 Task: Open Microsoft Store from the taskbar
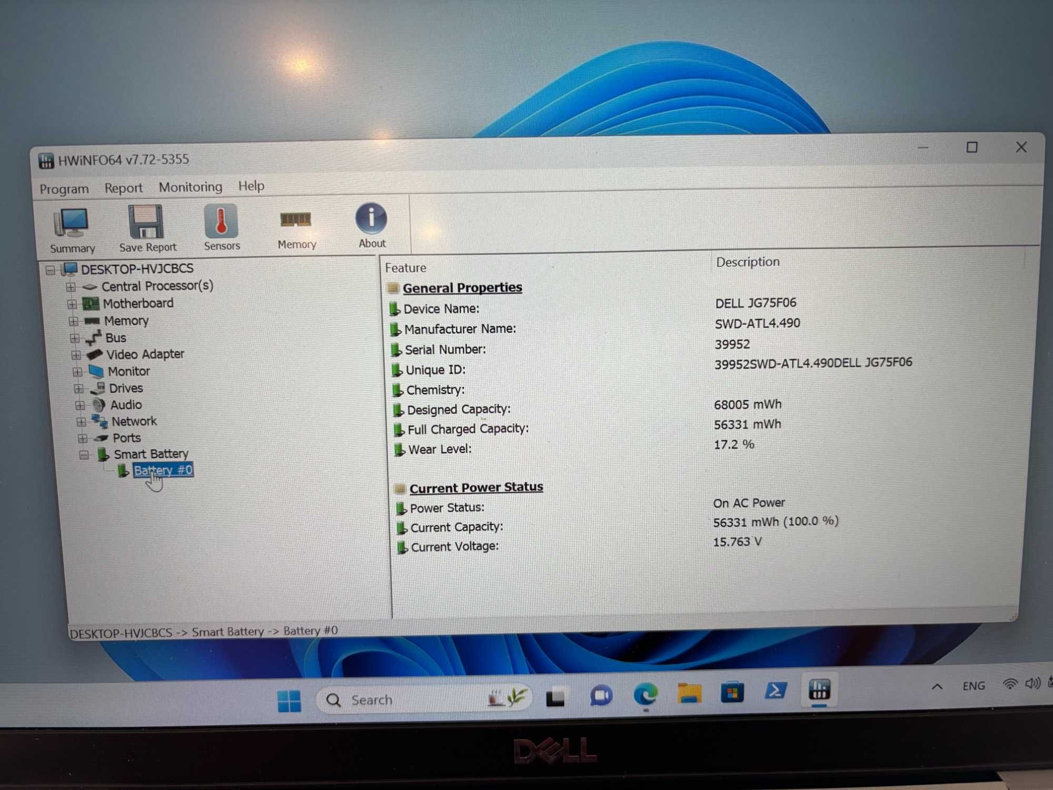click(732, 692)
